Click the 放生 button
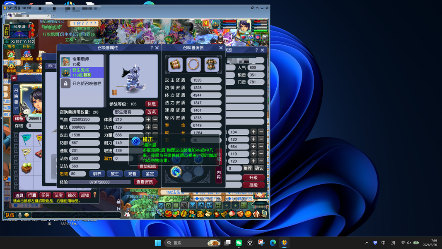This screenshot has height=249, width=442. tap(115, 173)
